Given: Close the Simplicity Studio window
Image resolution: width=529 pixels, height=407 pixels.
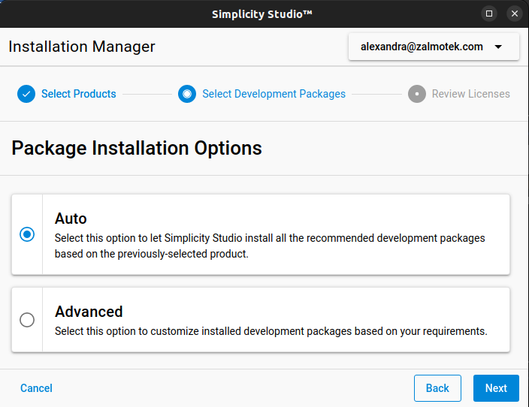Looking at the screenshot, I should pos(515,14).
